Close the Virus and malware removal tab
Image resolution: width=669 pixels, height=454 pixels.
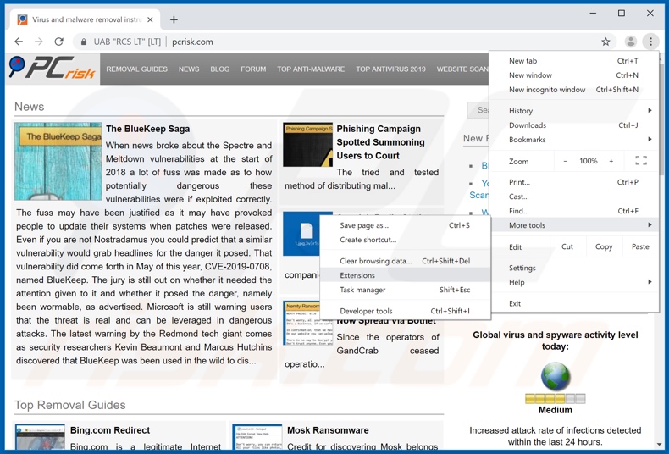[150, 19]
